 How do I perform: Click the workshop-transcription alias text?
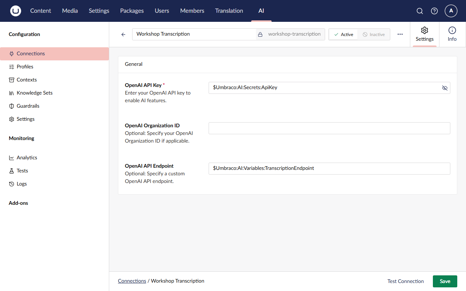[x=295, y=34]
